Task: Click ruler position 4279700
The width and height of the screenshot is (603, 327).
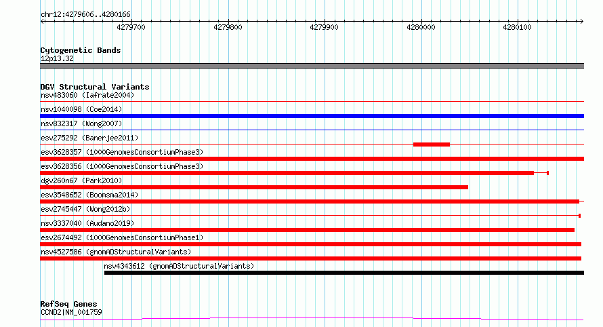Action: tap(131, 27)
